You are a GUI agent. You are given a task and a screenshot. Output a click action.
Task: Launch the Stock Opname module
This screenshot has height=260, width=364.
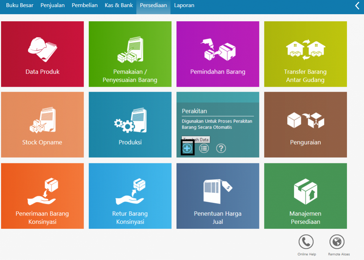click(42, 125)
